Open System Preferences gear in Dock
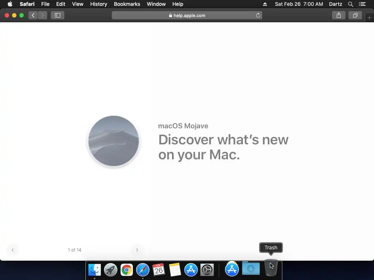The image size is (374, 280). (207, 270)
